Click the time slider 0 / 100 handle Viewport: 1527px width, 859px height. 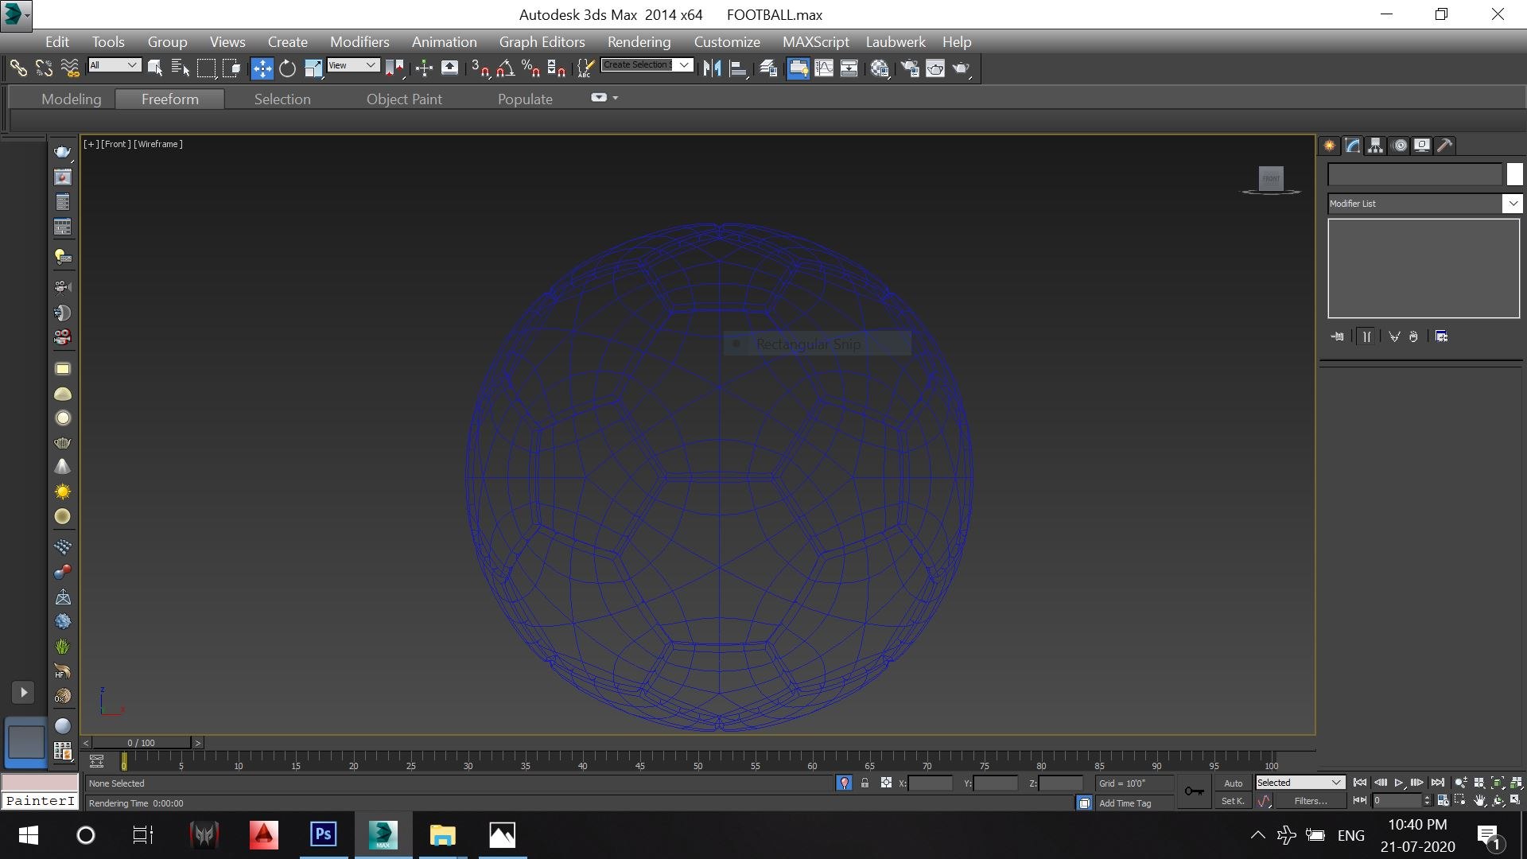pyautogui.click(x=142, y=743)
